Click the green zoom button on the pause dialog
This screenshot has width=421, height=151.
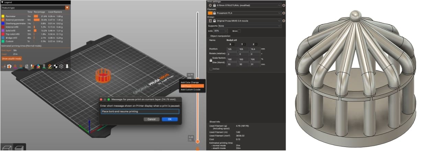coord(109,99)
